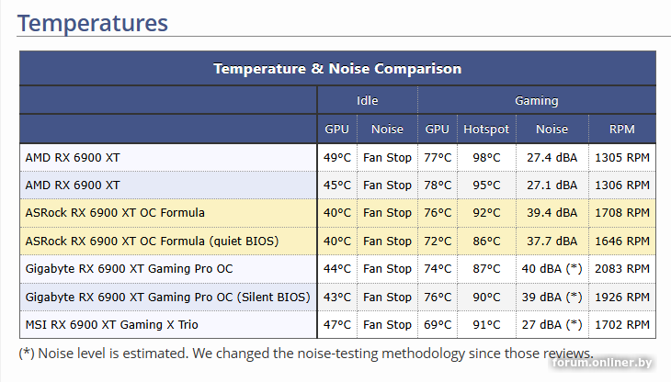Select the 1646 RPM value

[x=621, y=241]
